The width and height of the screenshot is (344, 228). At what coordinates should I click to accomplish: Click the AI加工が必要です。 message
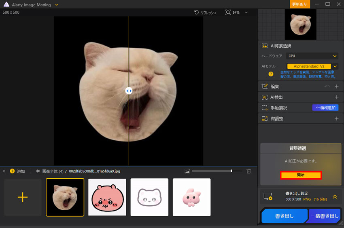click(x=301, y=161)
